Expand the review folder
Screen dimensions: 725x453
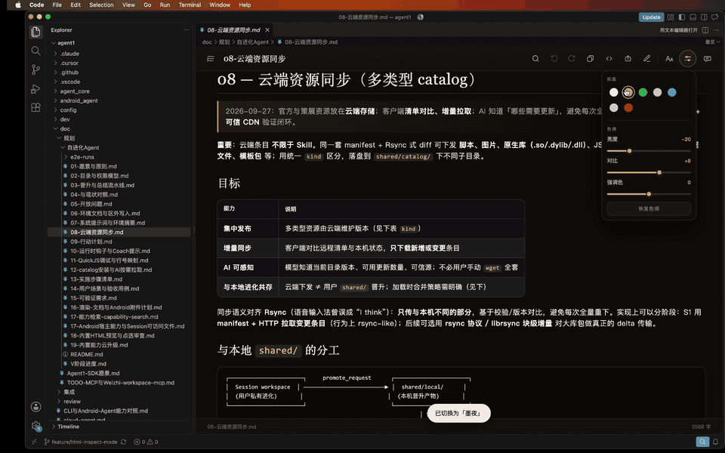tap(72, 401)
